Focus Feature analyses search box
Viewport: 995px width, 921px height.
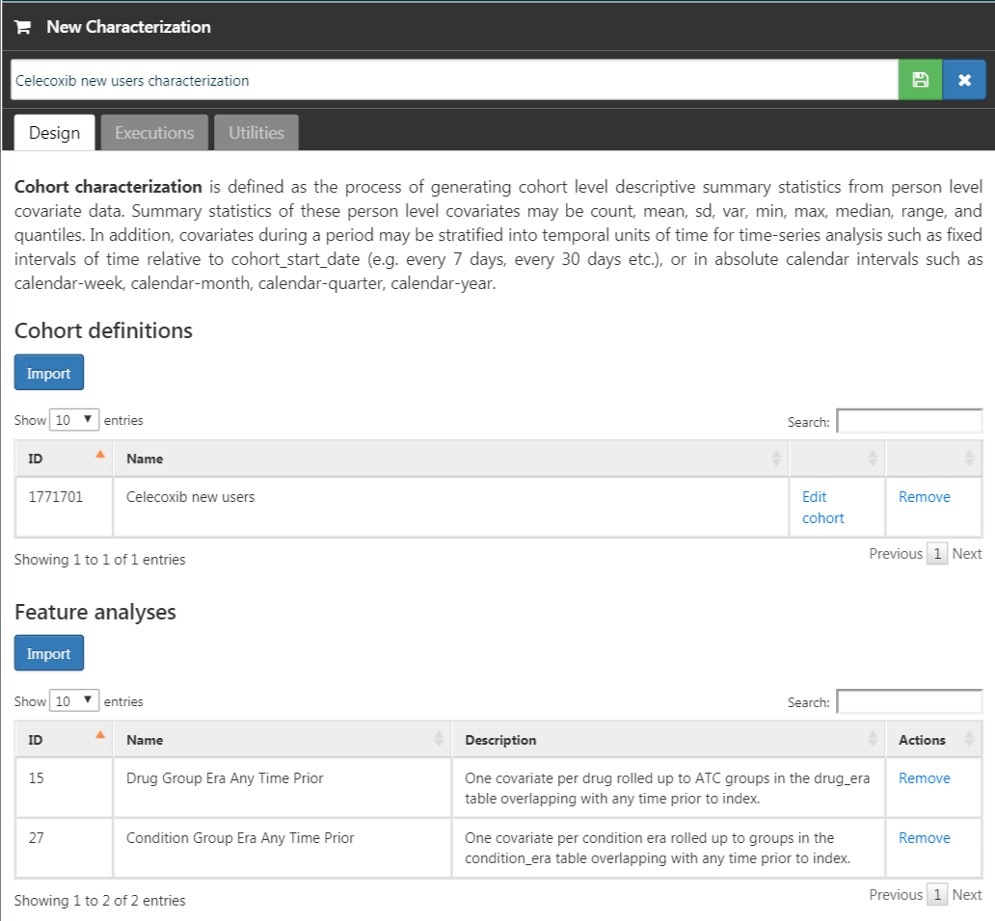point(909,701)
